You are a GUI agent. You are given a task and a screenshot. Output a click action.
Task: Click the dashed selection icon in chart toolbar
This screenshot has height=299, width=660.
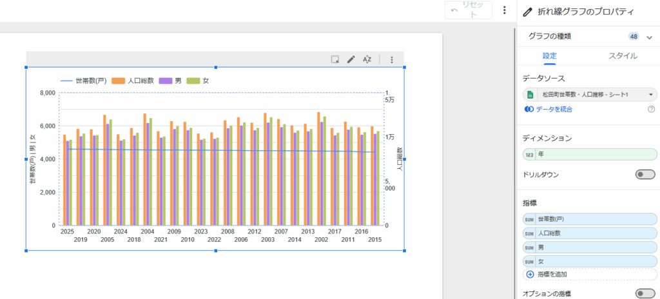pyautogui.click(x=335, y=59)
